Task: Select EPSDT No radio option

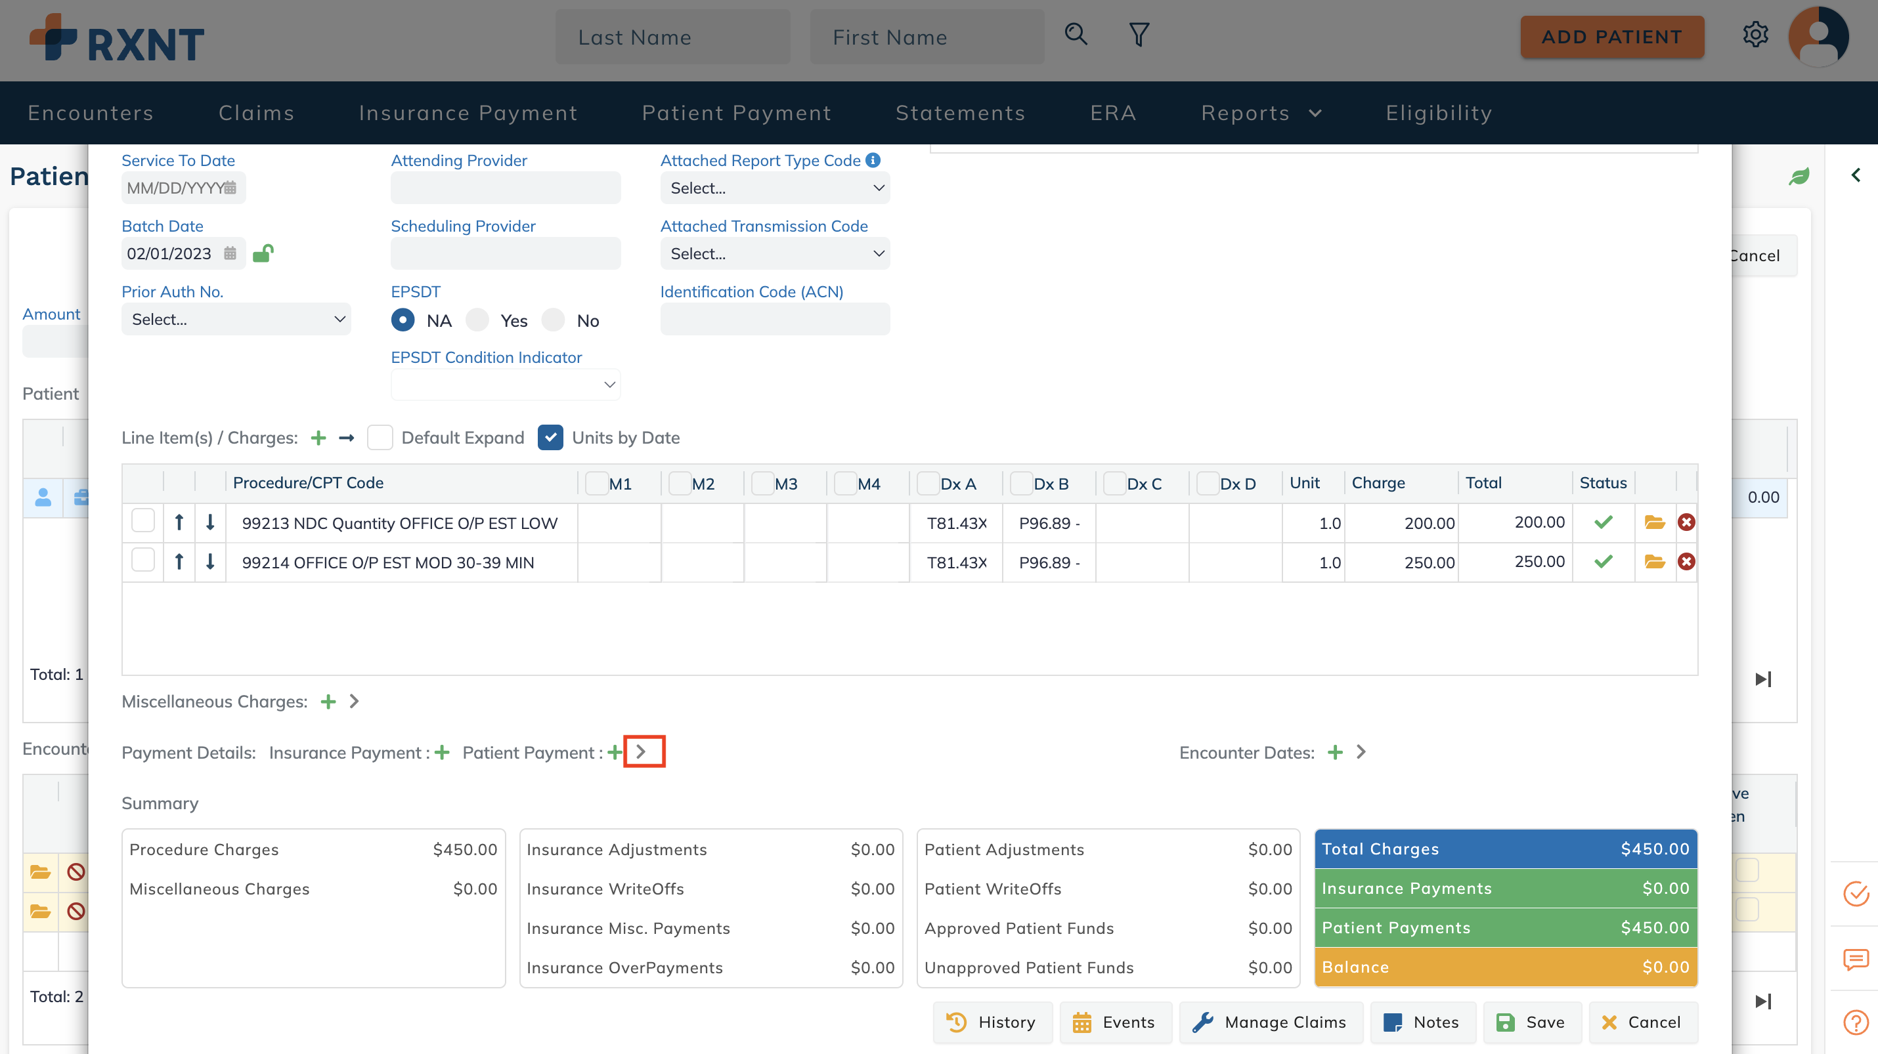Action: point(553,320)
